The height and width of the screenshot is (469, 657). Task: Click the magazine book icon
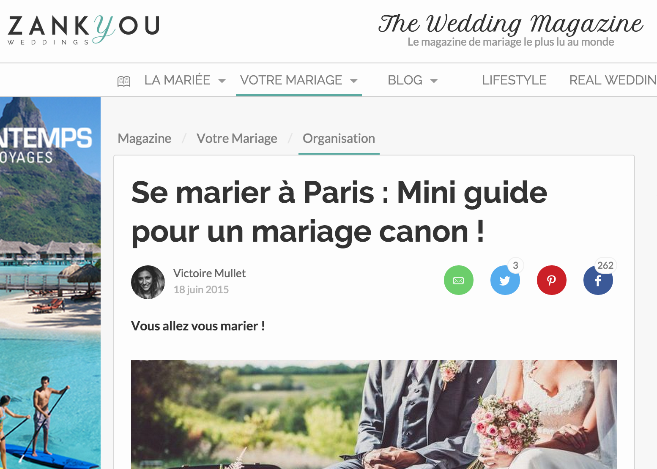[124, 81]
